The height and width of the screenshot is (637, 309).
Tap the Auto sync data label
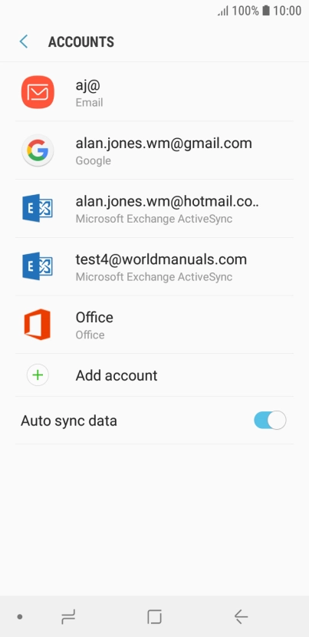tap(69, 421)
